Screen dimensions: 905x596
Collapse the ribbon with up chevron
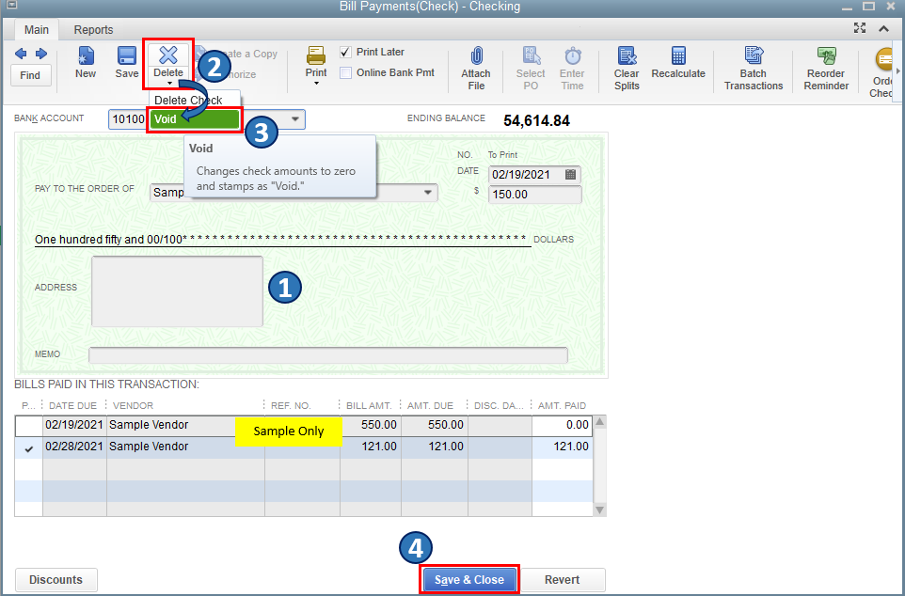[x=883, y=28]
